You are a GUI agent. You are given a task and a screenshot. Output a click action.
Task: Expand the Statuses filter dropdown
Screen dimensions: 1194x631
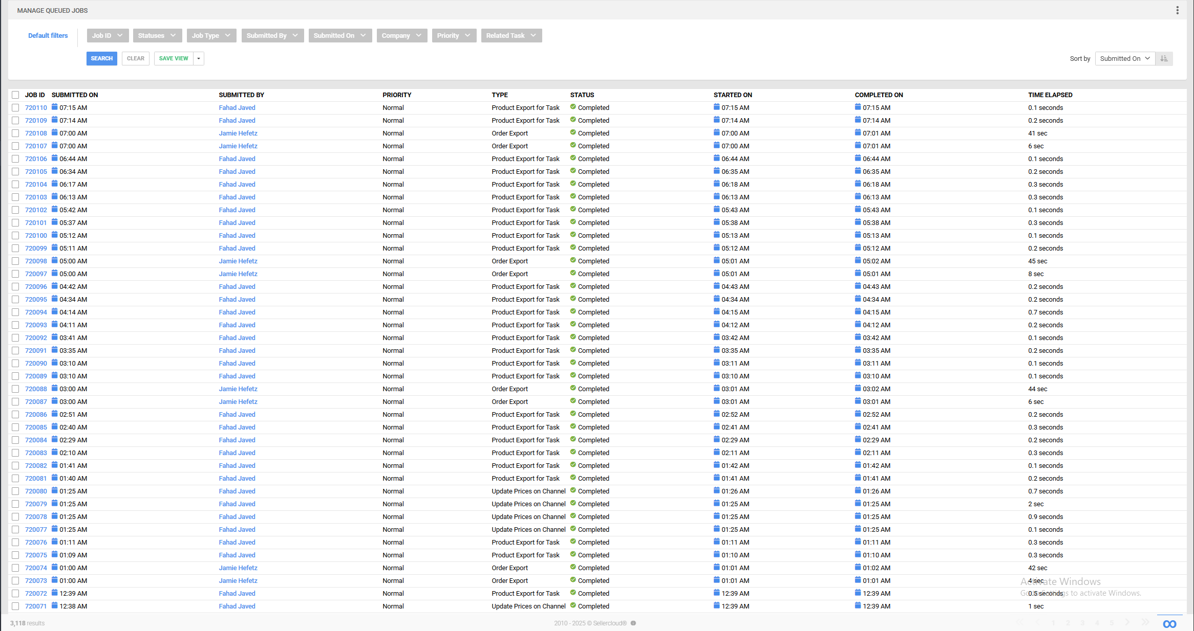(158, 35)
